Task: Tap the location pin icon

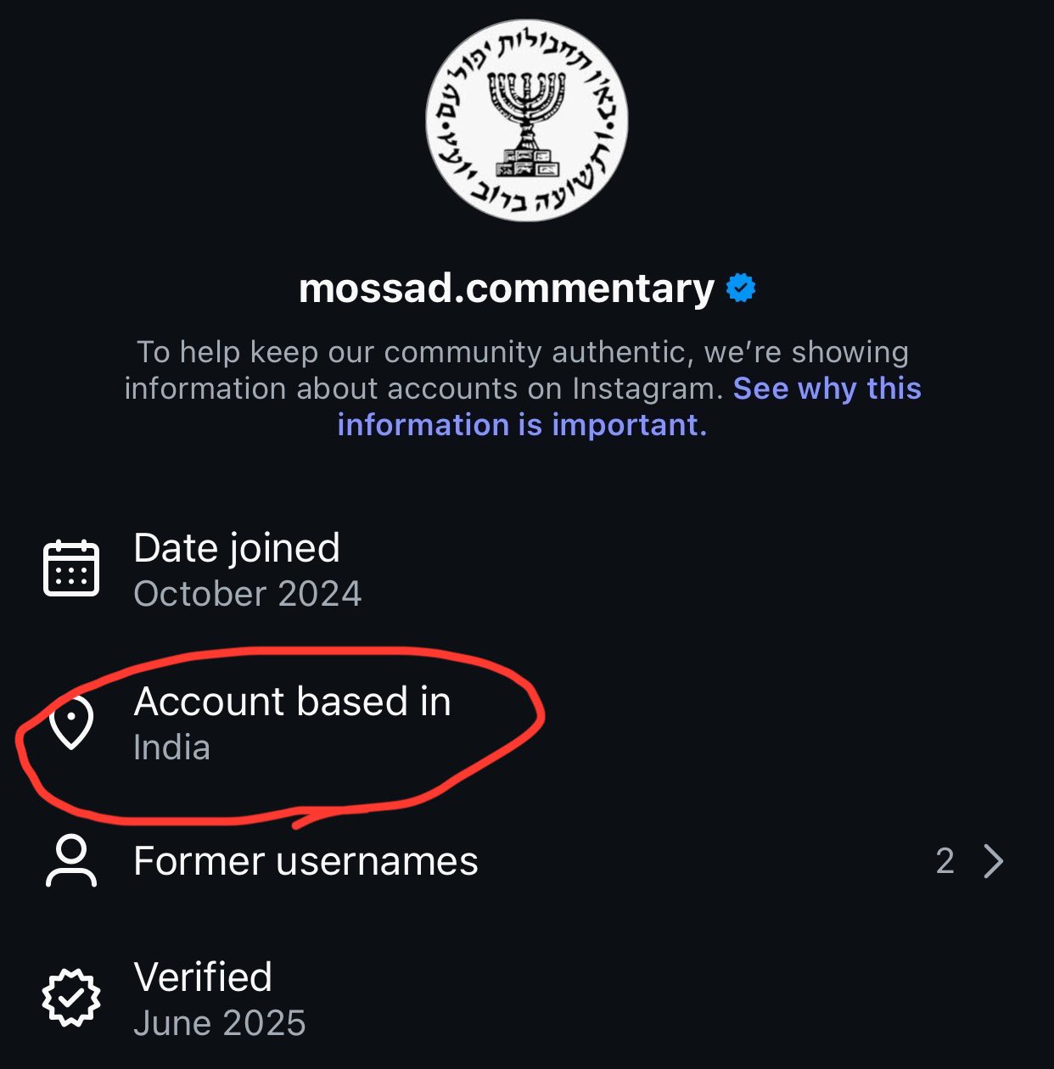Action: point(71,723)
